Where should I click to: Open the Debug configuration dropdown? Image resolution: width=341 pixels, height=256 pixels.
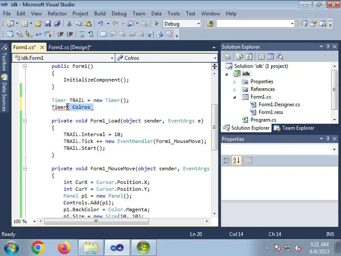[x=198, y=24]
